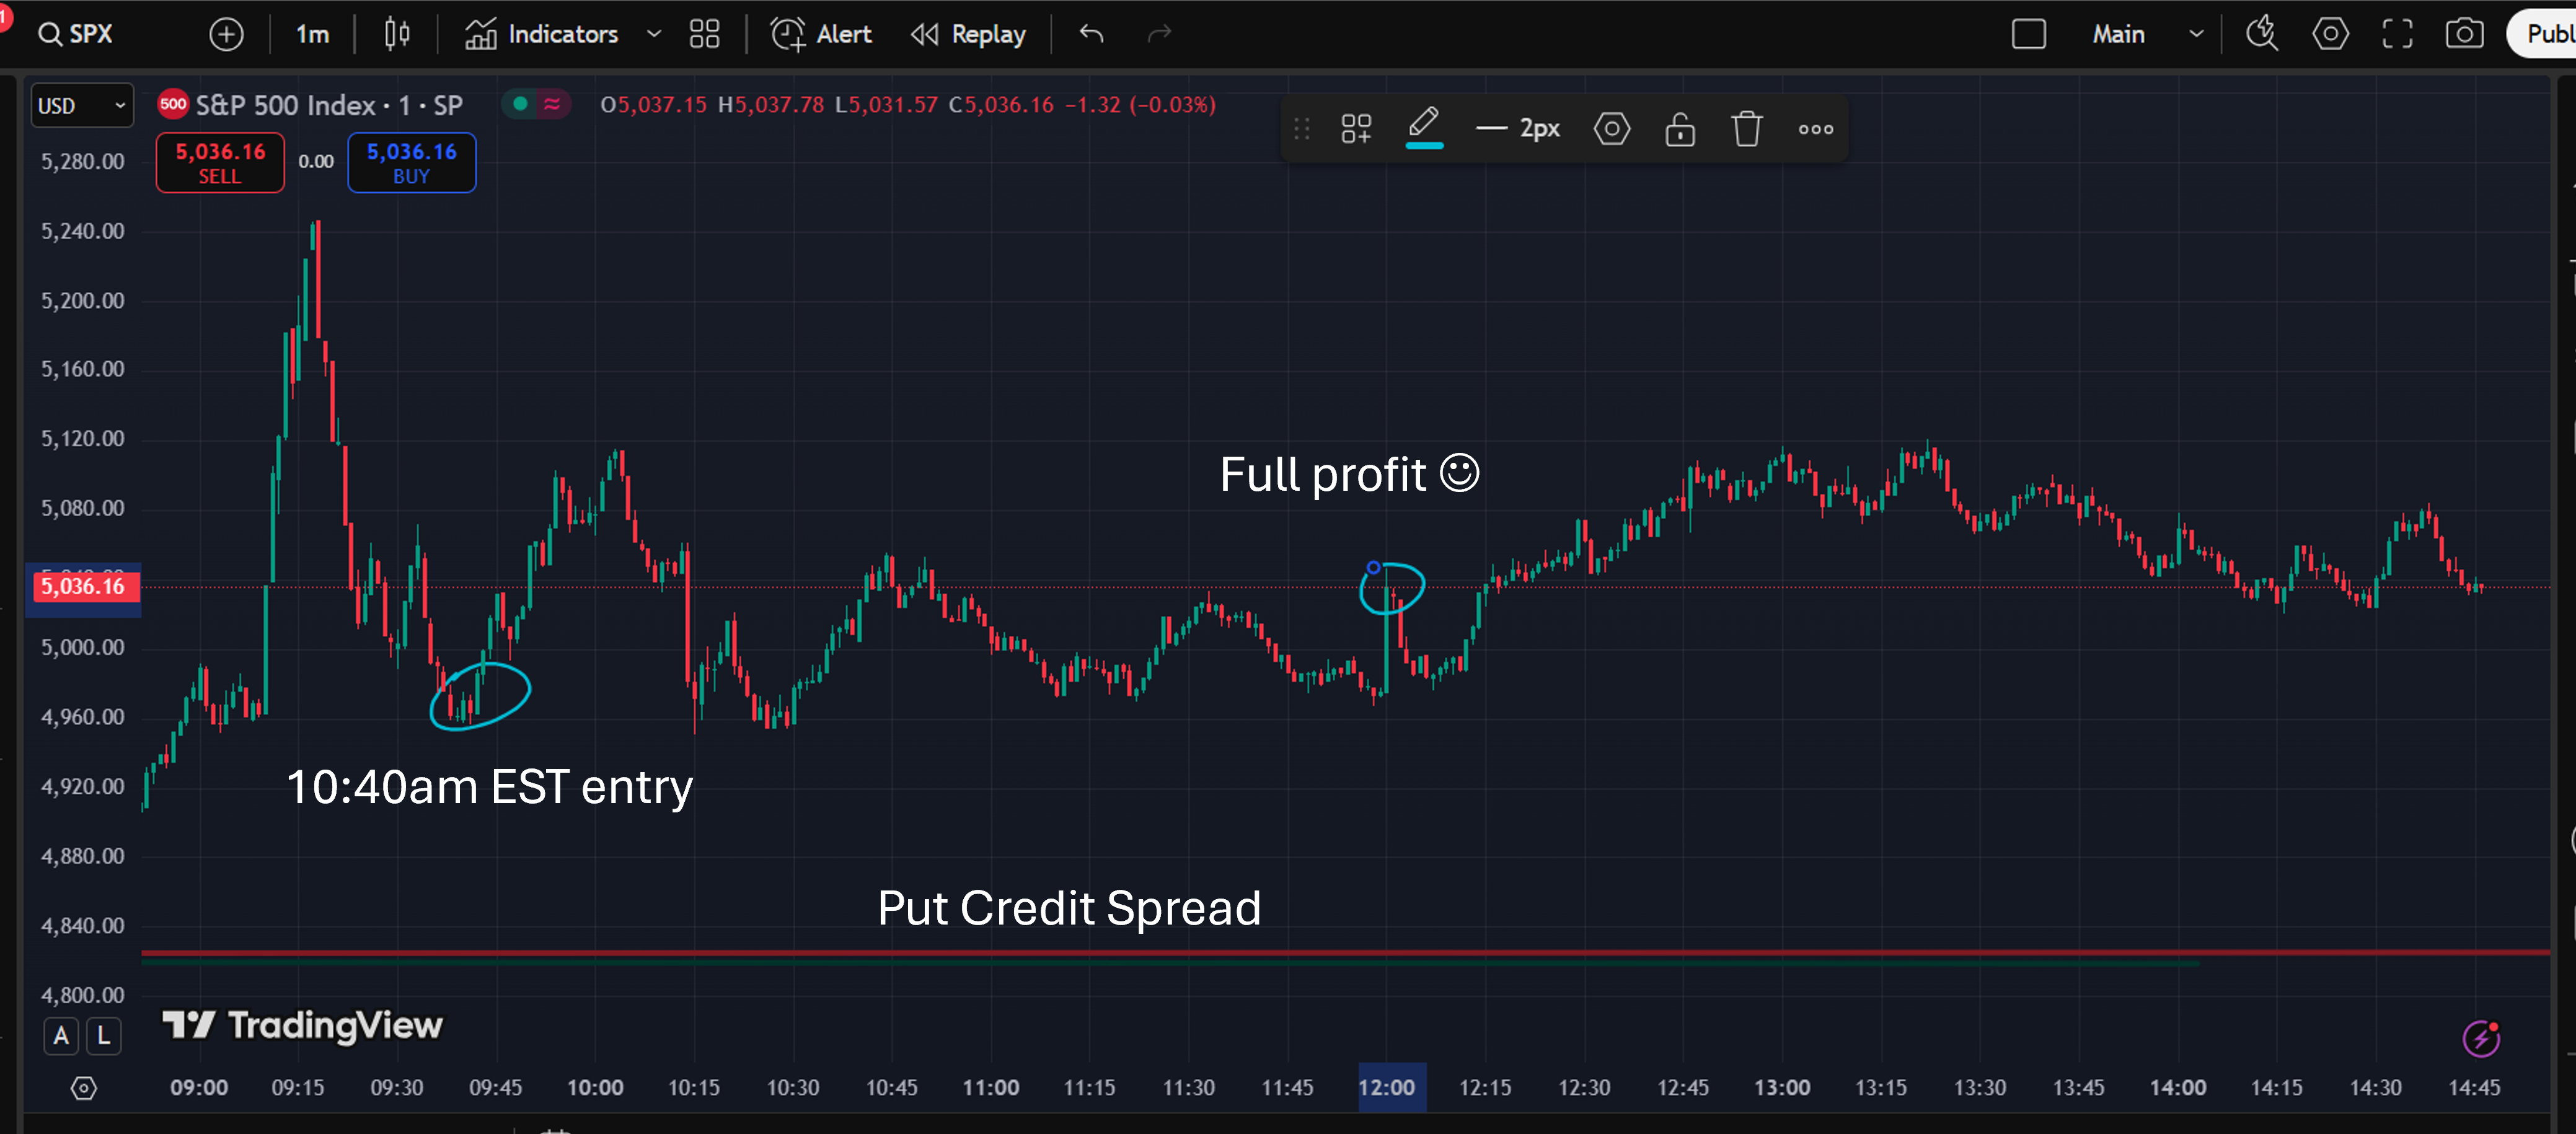The width and height of the screenshot is (2576, 1134).
Task: Expand the indicators favorites chevron
Action: pos(654,34)
